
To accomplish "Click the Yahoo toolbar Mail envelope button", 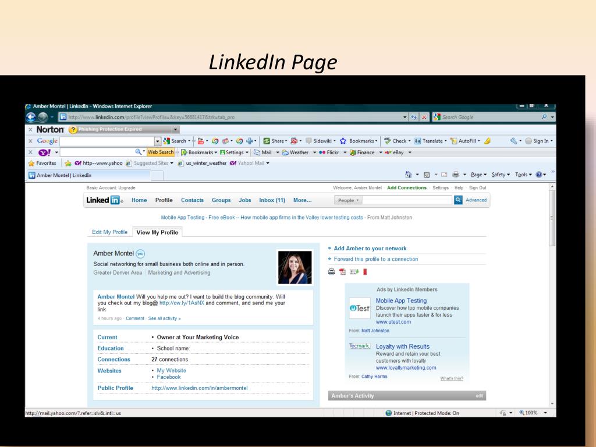I will point(262,152).
